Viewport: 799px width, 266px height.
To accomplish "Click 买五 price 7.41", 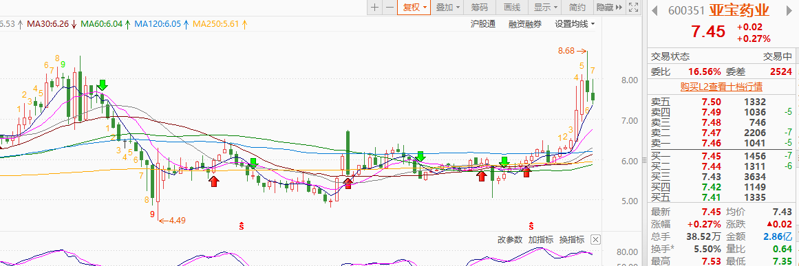I will coord(712,197).
